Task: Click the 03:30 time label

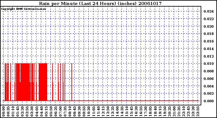Action: (32, 111)
